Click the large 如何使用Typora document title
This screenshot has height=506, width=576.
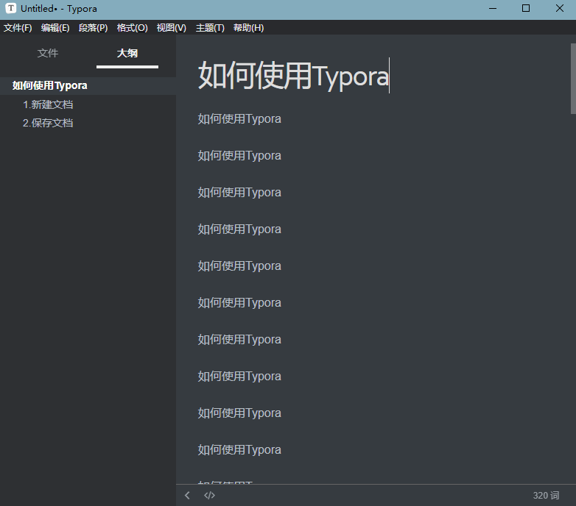pyautogui.click(x=293, y=76)
